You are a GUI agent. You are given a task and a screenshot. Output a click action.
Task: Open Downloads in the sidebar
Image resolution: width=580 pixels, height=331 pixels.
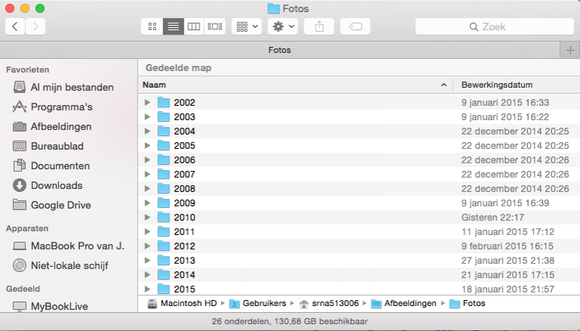point(56,185)
